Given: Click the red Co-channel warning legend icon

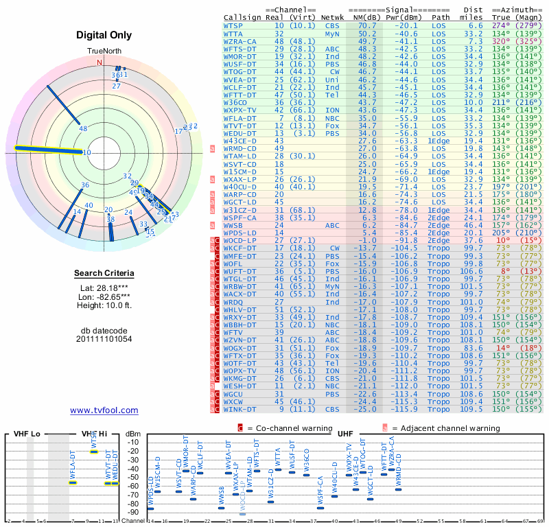Looking at the screenshot, I should pos(240,428).
